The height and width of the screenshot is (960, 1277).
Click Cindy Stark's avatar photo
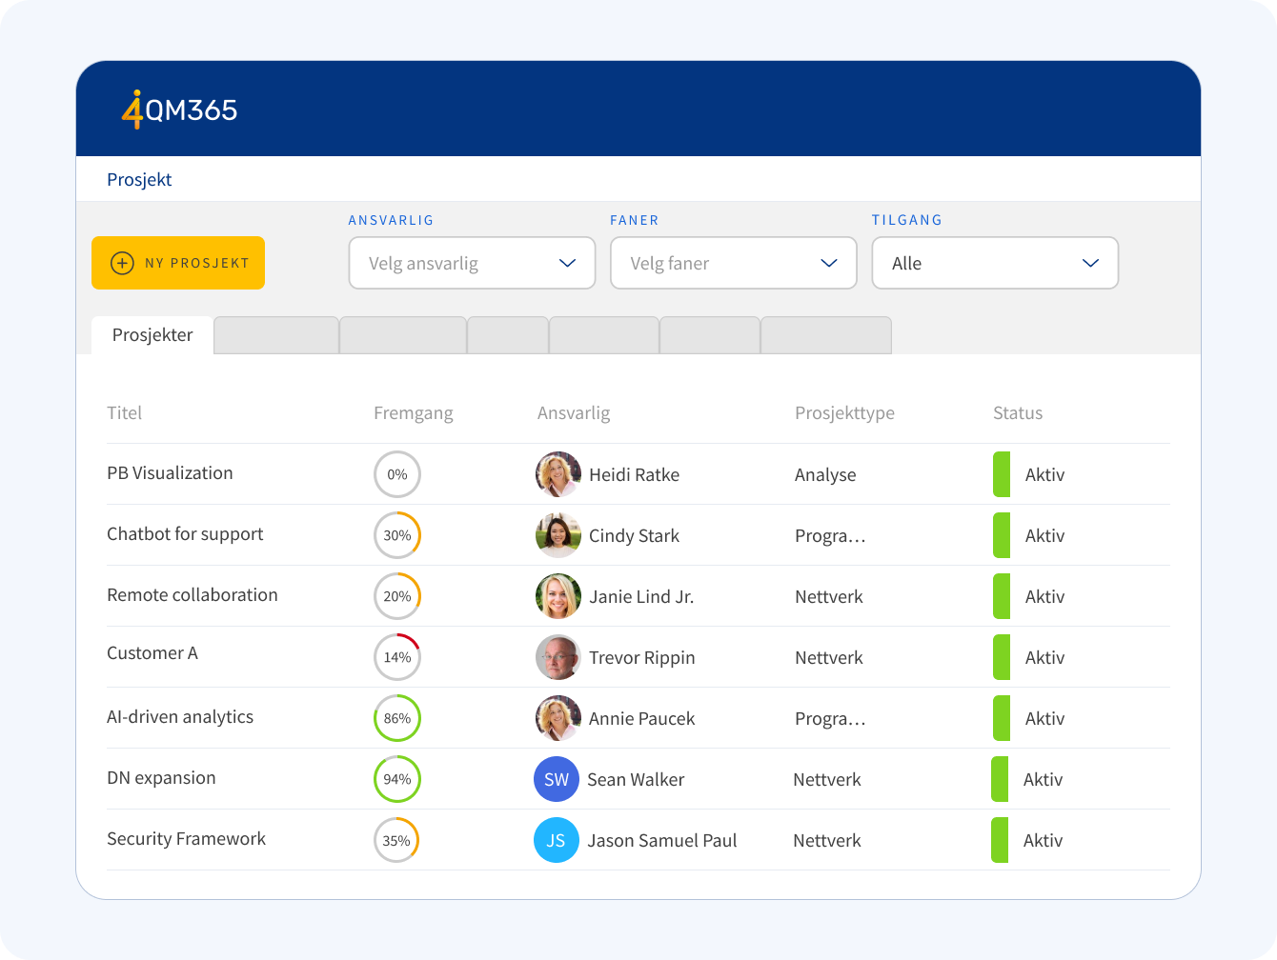coord(558,535)
